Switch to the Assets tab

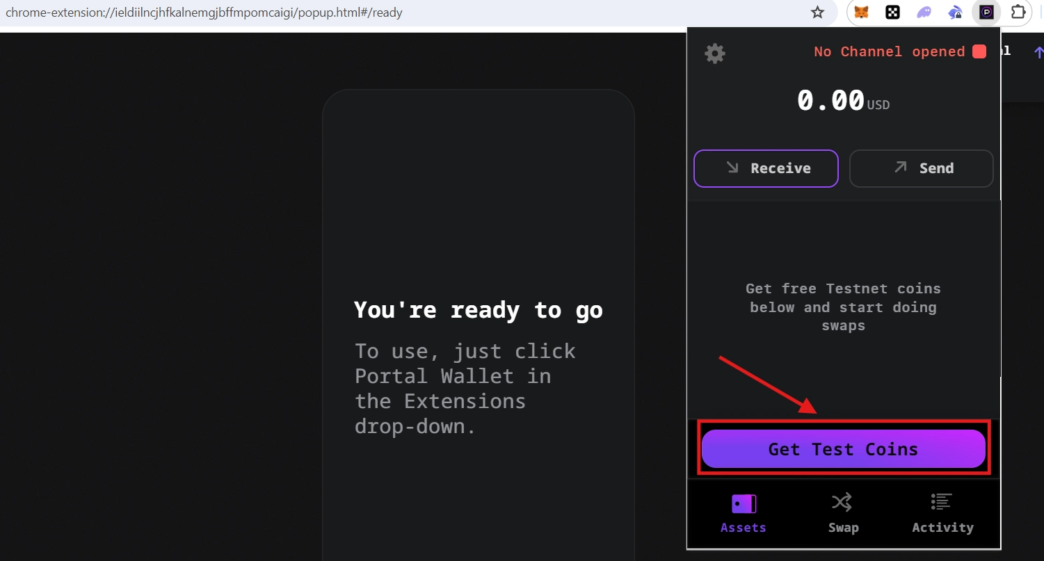[x=744, y=514]
